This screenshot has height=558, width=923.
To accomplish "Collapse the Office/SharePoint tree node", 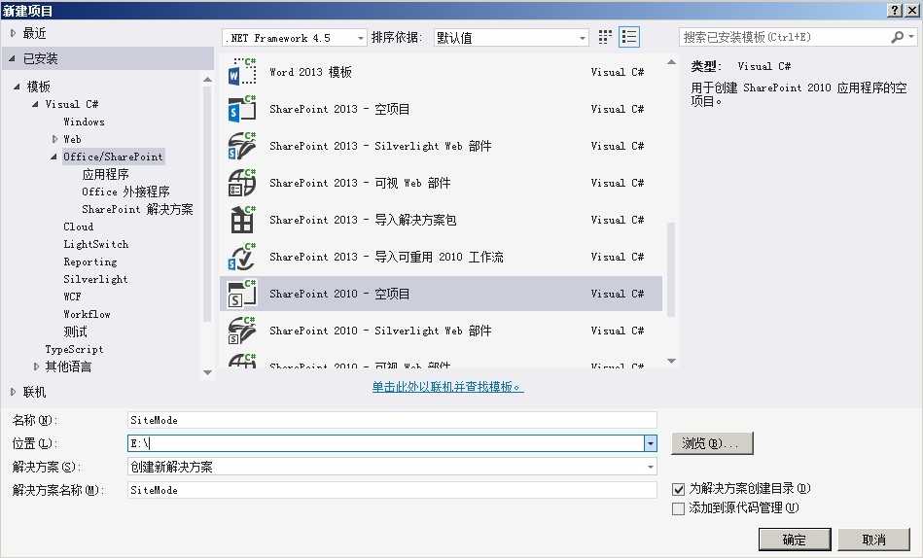I will click(x=53, y=157).
